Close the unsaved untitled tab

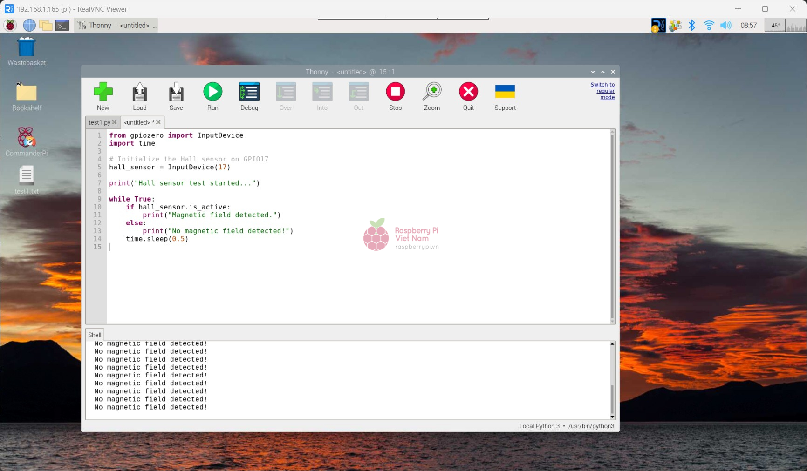coord(158,122)
